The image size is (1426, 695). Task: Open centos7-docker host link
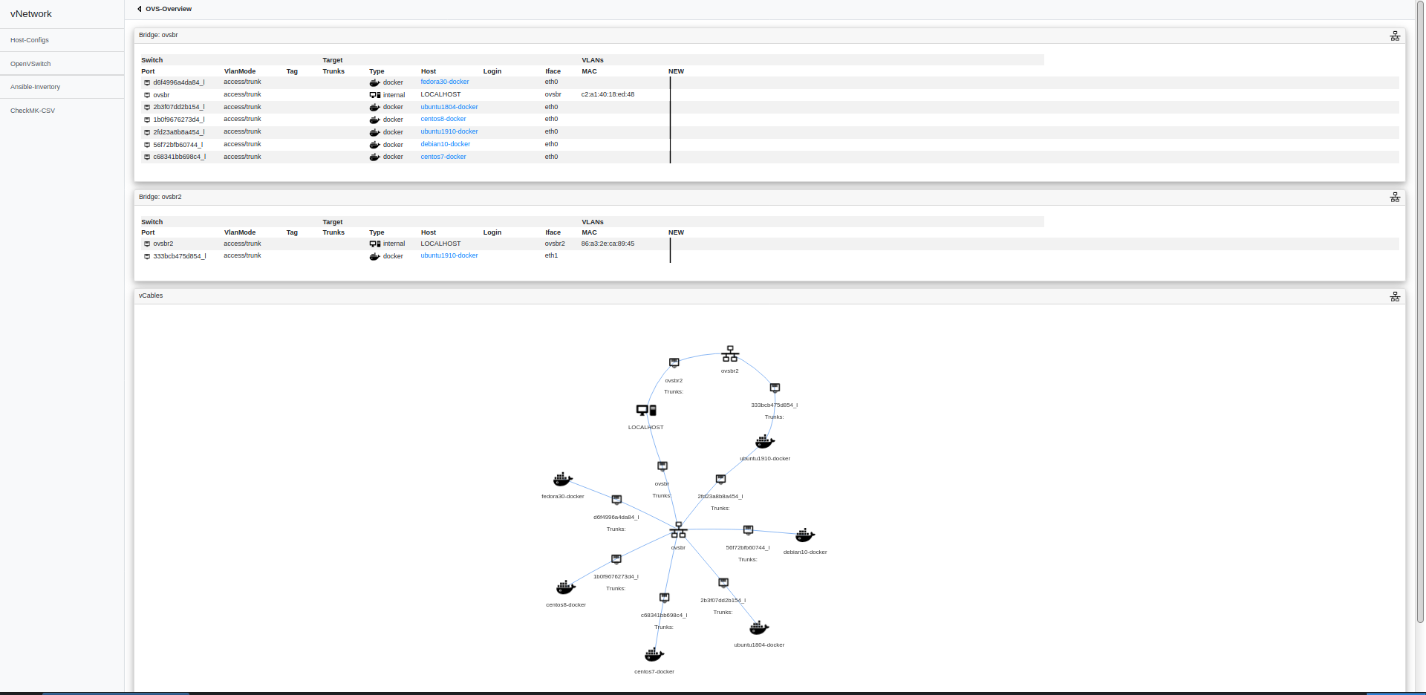pyautogui.click(x=443, y=157)
